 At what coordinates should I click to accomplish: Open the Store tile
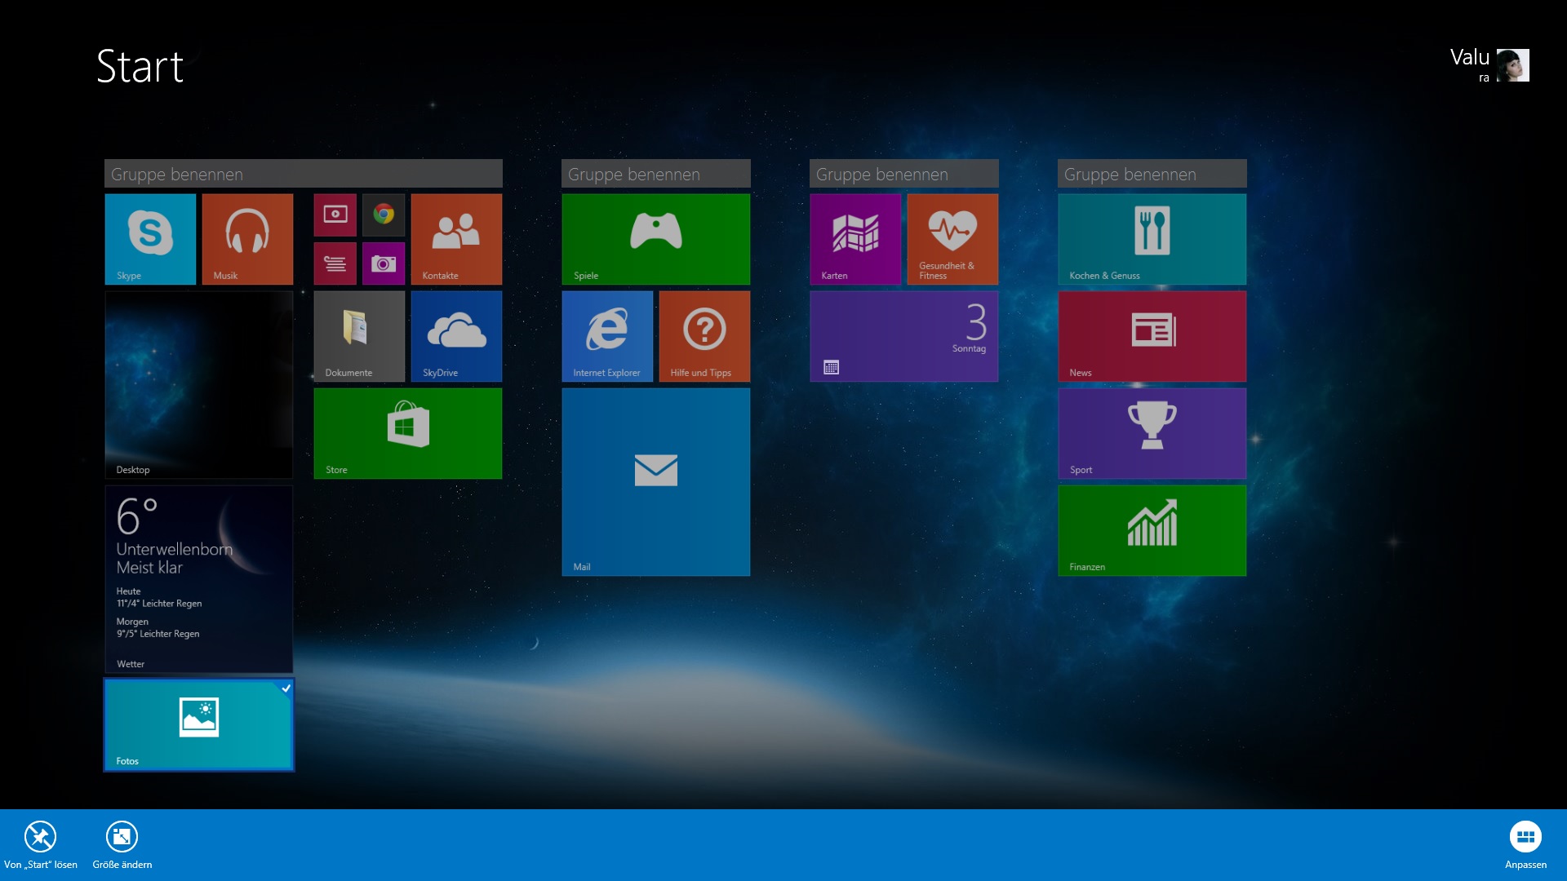407,432
